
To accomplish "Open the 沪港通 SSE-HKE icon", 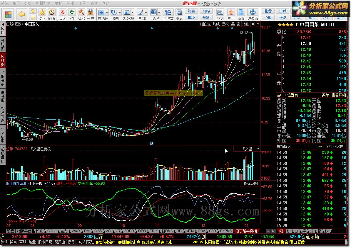I will click(x=253, y=14).
